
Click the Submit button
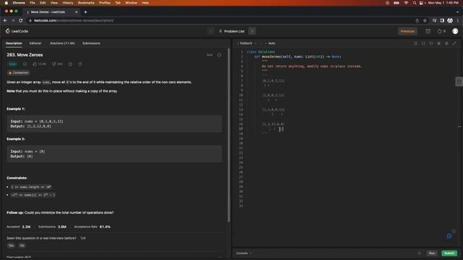click(x=449, y=253)
